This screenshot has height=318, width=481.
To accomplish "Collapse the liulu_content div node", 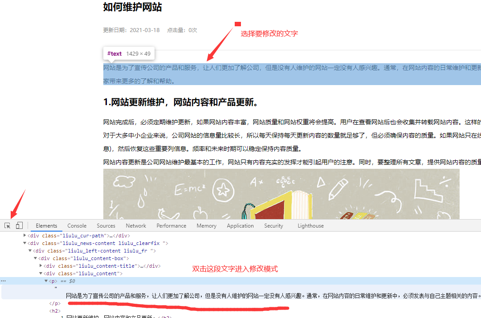I will point(41,273).
